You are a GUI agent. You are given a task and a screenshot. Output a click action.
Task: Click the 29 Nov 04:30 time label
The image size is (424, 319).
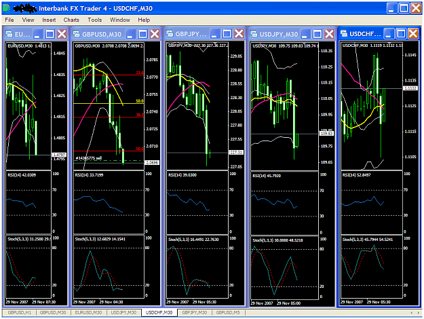click(111, 302)
